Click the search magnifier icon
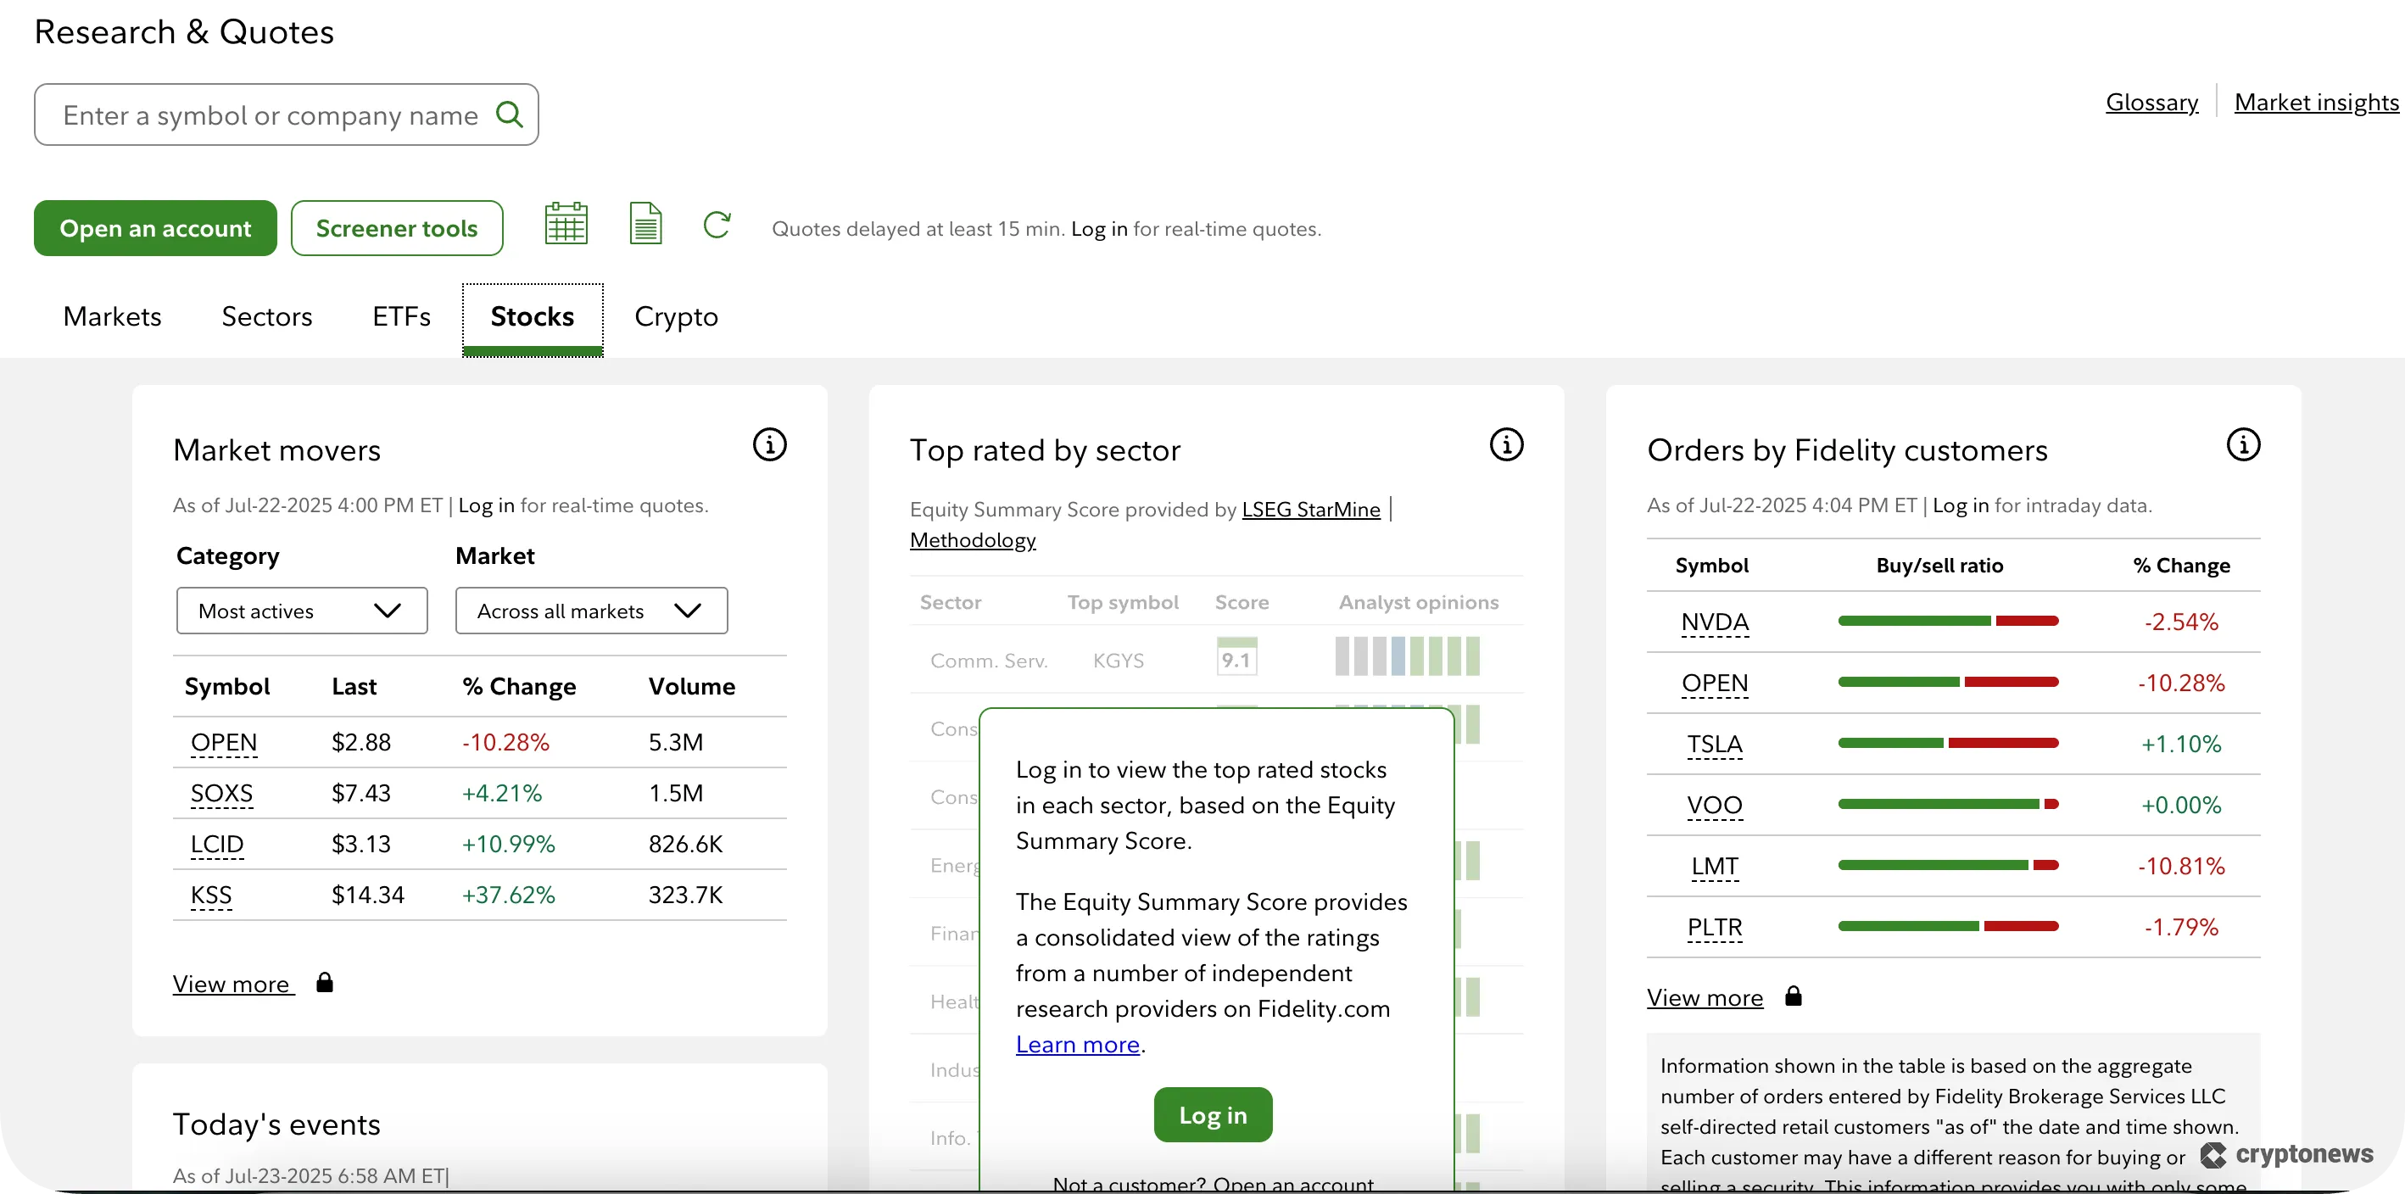The image size is (2405, 1194). coord(511,114)
